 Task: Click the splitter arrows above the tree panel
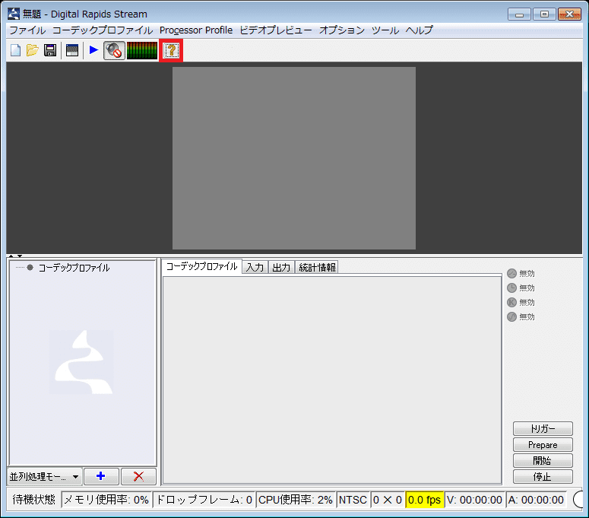click(x=15, y=256)
